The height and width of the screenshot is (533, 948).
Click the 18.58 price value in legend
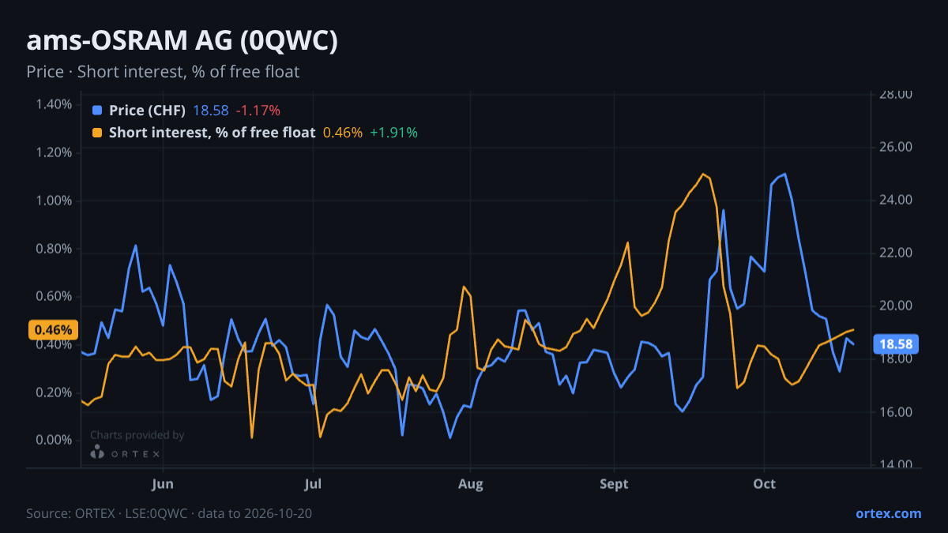click(x=211, y=111)
